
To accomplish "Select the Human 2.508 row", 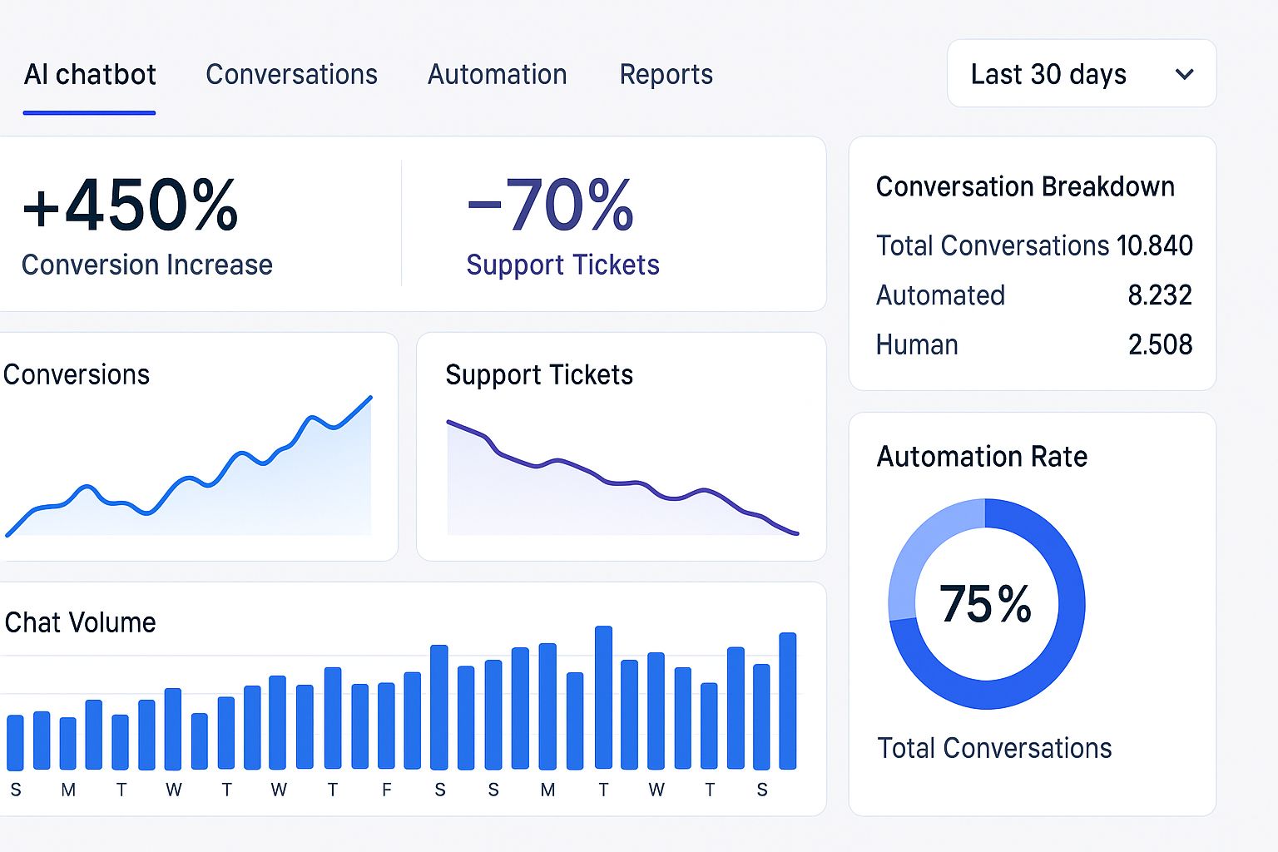I will point(1033,344).
